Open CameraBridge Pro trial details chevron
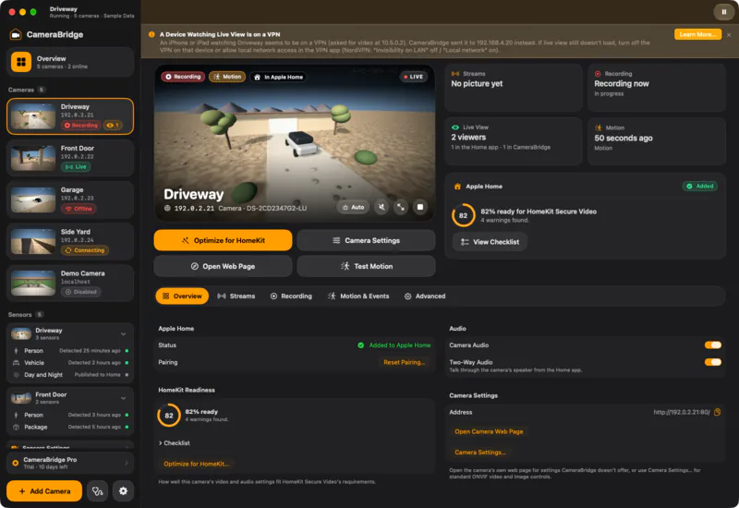Image resolution: width=739 pixels, height=508 pixels. click(x=127, y=464)
